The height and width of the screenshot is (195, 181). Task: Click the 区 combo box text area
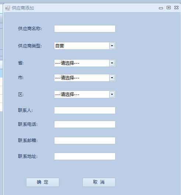pyautogui.click(x=82, y=95)
